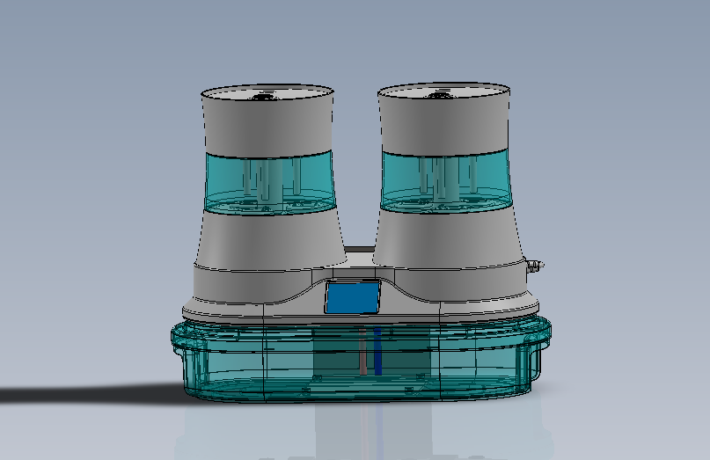Select the blue vertical rod inside base
The image size is (710, 460).
pos(378,351)
